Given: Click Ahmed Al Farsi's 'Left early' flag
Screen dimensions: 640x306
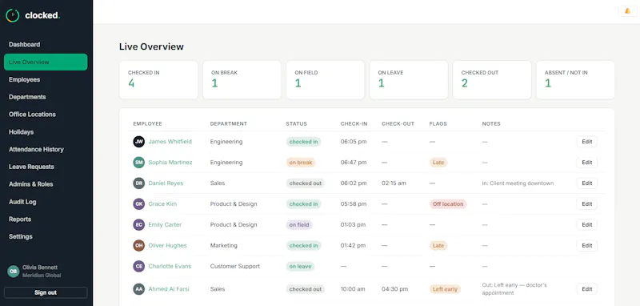Looking at the screenshot, I should point(445,289).
